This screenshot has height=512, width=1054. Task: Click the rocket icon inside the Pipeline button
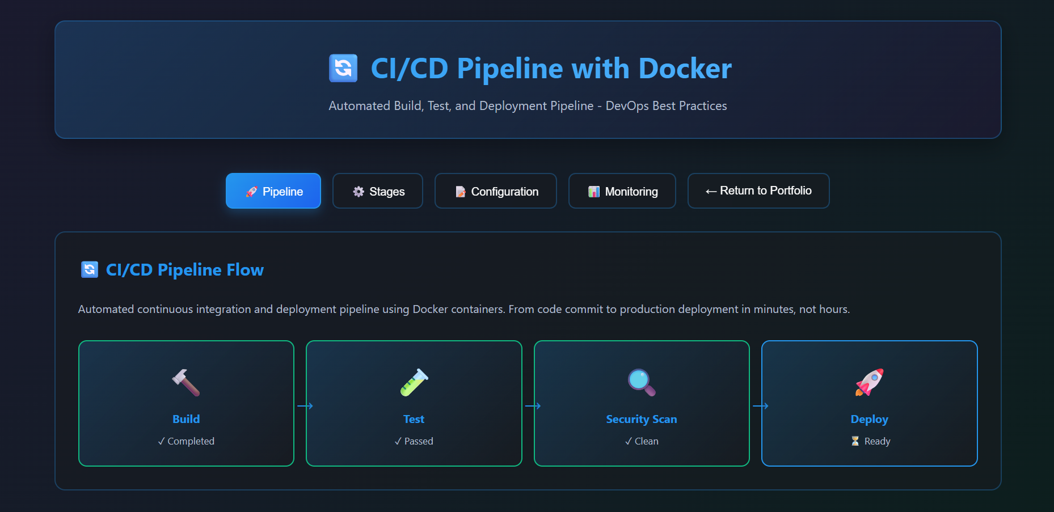pos(251,191)
